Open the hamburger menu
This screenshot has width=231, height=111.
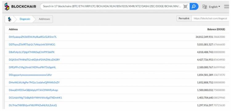click(227, 7)
